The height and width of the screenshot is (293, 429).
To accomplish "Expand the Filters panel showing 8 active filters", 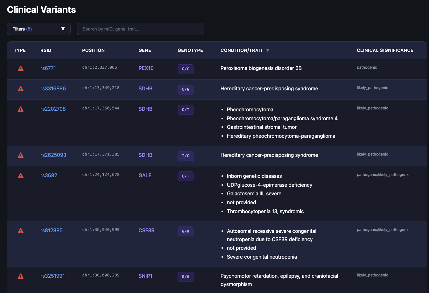I will click(x=39, y=29).
